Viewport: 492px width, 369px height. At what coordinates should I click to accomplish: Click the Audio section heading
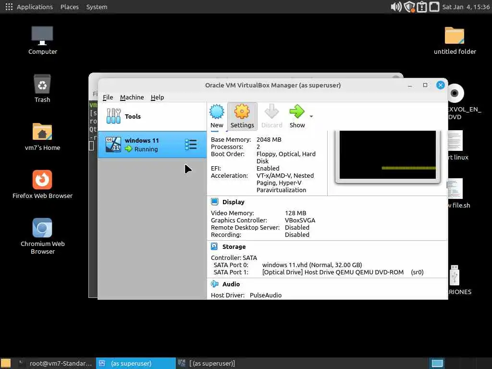pyautogui.click(x=231, y=284)
